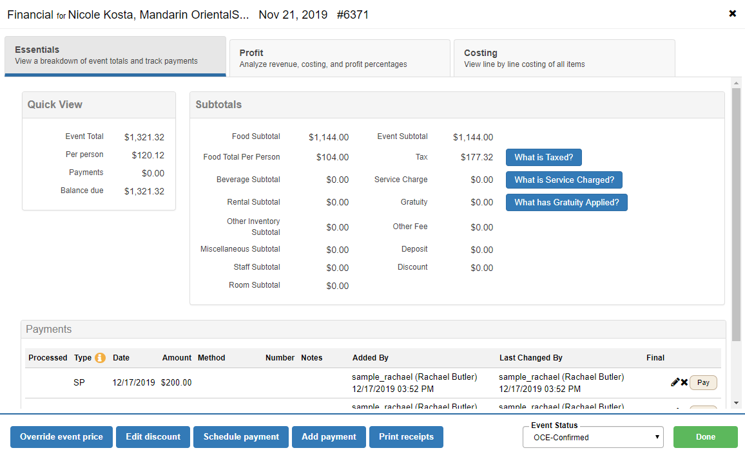Screen dimensions: 745x457
Task: Click the Pay button for the SP payment
Action: coord(703,382)
